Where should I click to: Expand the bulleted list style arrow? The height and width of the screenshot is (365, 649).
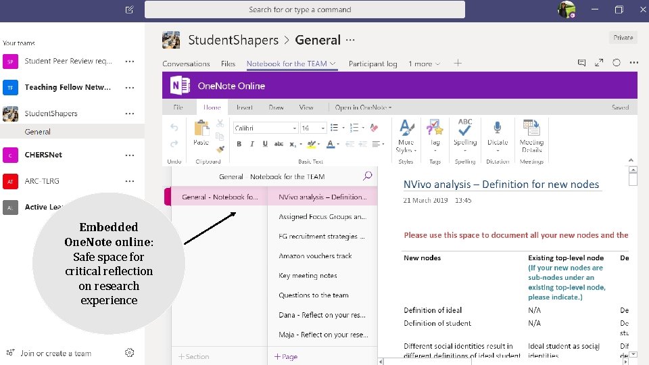(343, 128)
